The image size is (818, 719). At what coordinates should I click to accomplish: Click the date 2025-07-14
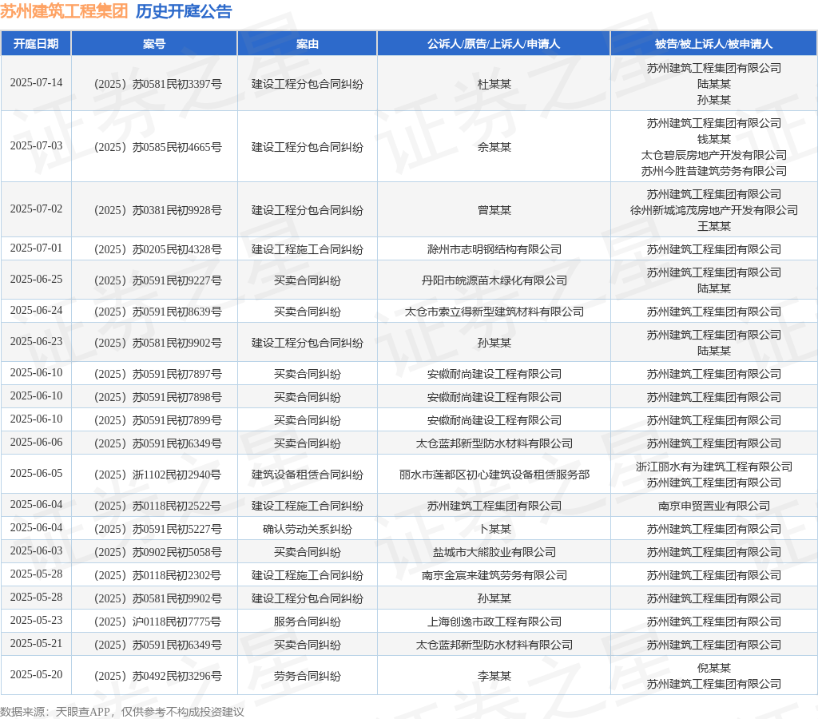36,83
